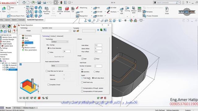This screenshot has width=198, height=111.
Task: Expand the 2.5D dropdown arrow
Action: (92, 12)
